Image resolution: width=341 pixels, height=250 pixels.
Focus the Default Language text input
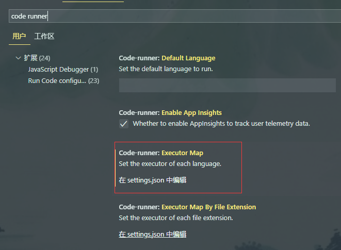[227, 85]
